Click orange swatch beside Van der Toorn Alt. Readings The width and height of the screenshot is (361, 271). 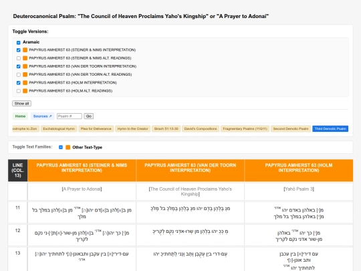25,74
